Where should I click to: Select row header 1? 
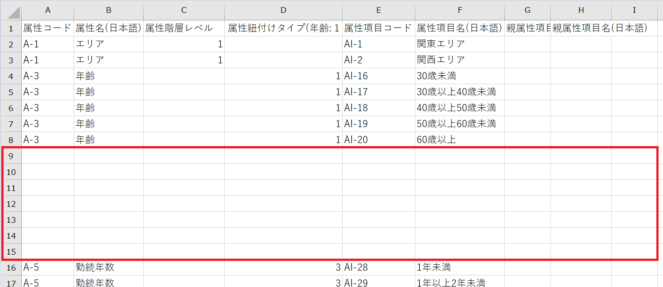click(x=11, y=28)
